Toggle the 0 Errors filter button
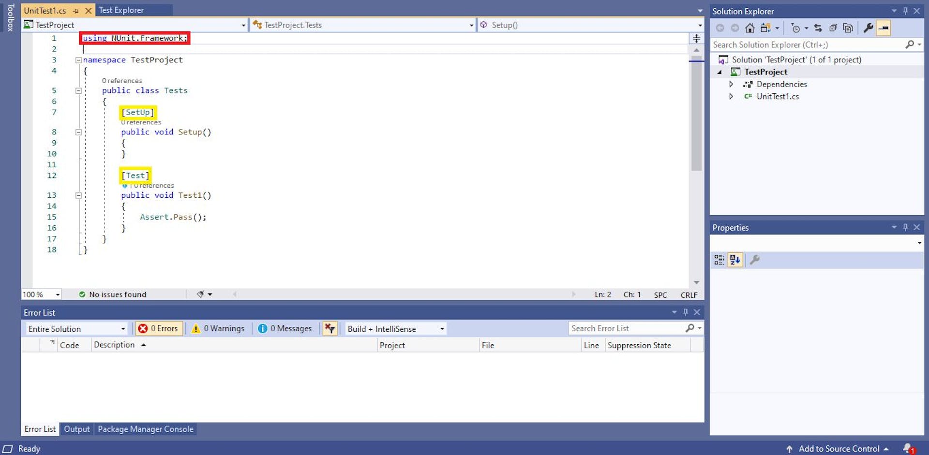Screen dimensions: 929x455 point(159,328)
